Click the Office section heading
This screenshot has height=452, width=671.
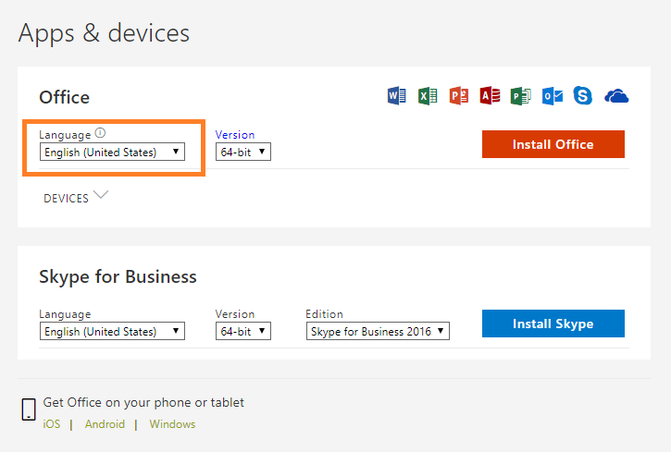point(64,97)
